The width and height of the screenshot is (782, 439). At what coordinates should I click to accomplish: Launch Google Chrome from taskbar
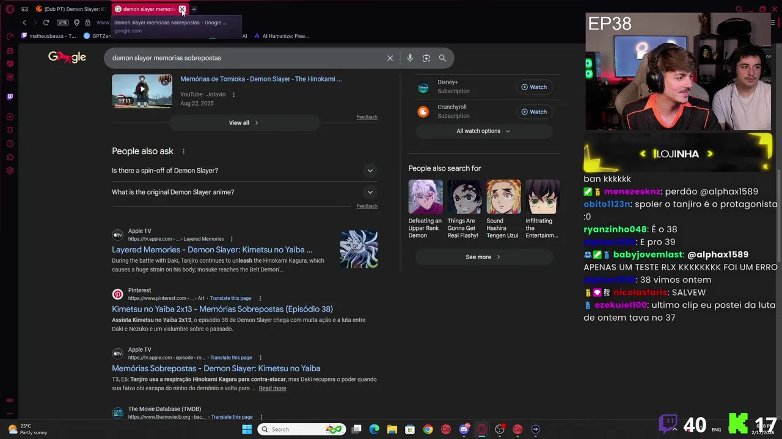tap(428, 429)
